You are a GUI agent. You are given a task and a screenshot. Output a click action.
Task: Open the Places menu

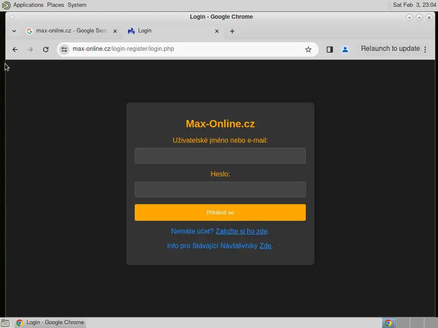pos(55,5)
